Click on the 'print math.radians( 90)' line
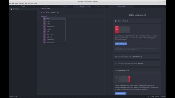The height and width of the screenshot is (98, 175). tap(50, 13)
